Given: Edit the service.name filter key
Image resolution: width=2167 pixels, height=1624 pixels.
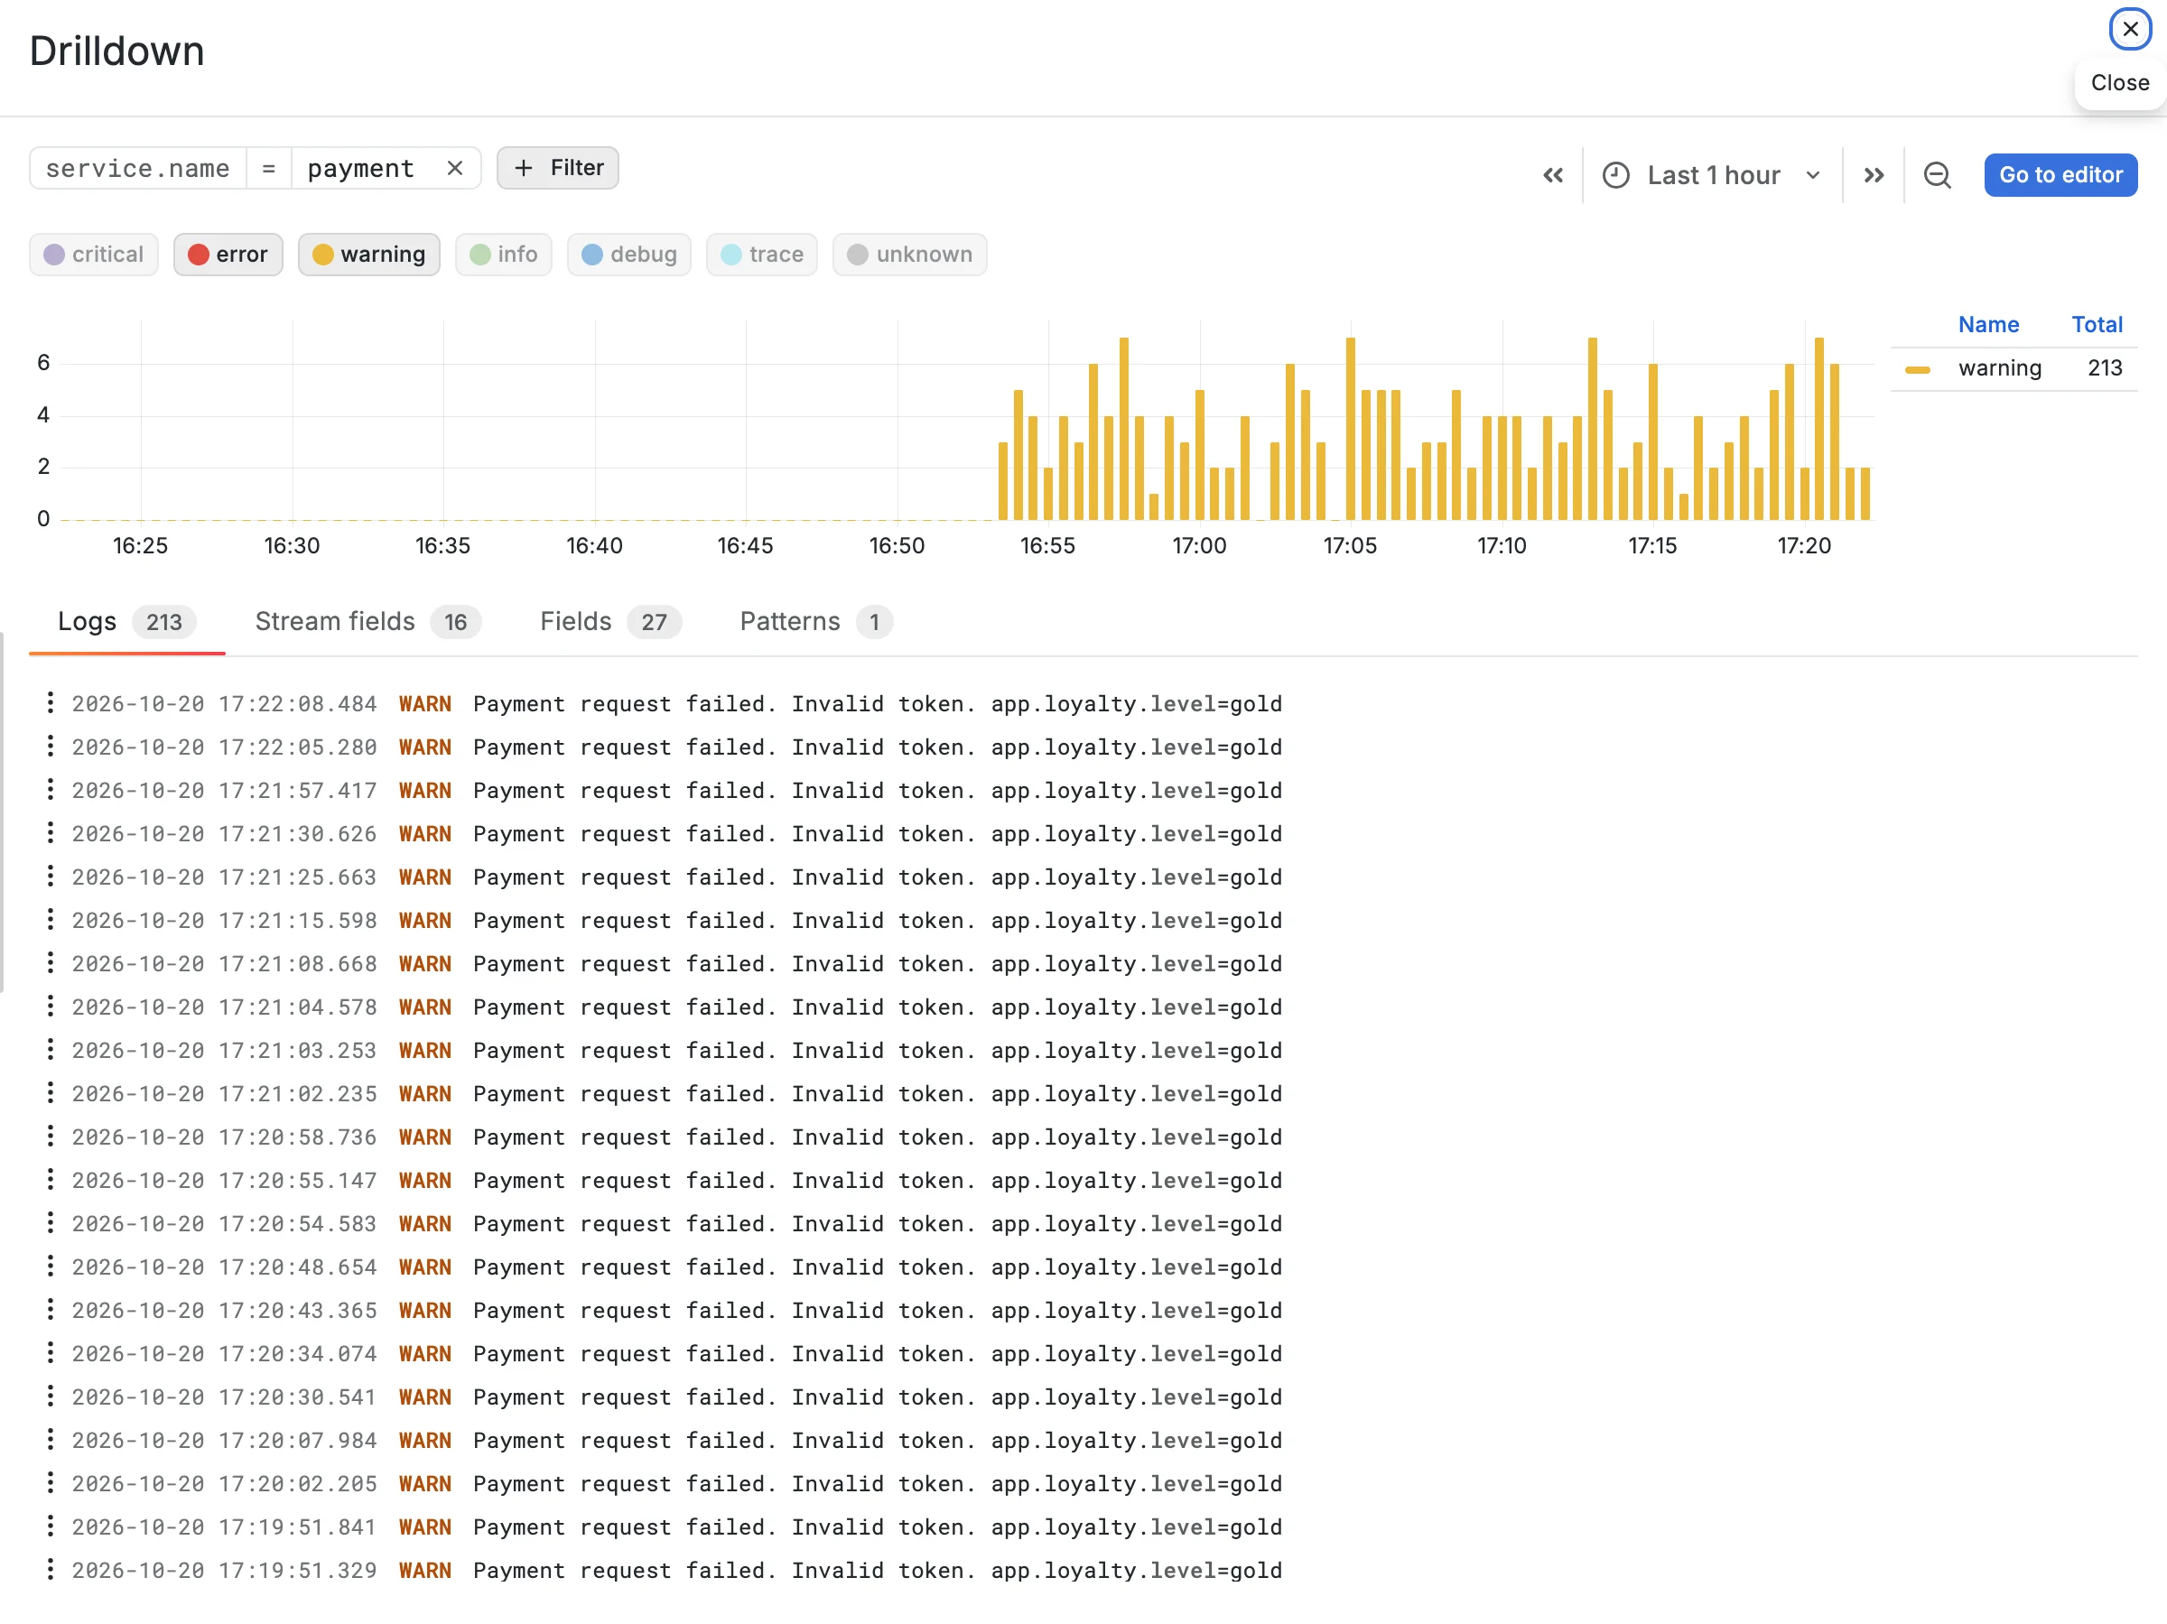Looking at the screenshot, I should (138, 169).
